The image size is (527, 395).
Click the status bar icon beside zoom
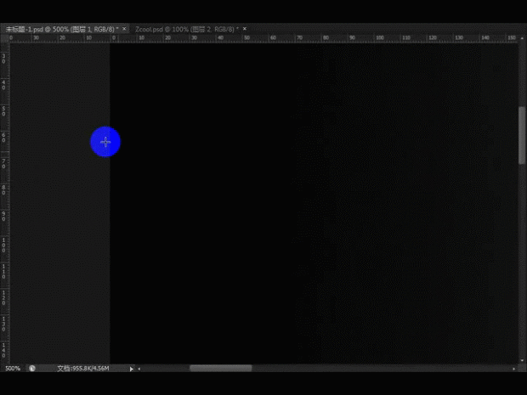[x=32, y=369]
